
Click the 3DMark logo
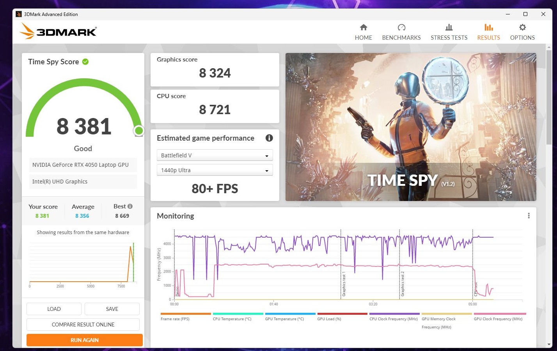click(x=59, y=31)
